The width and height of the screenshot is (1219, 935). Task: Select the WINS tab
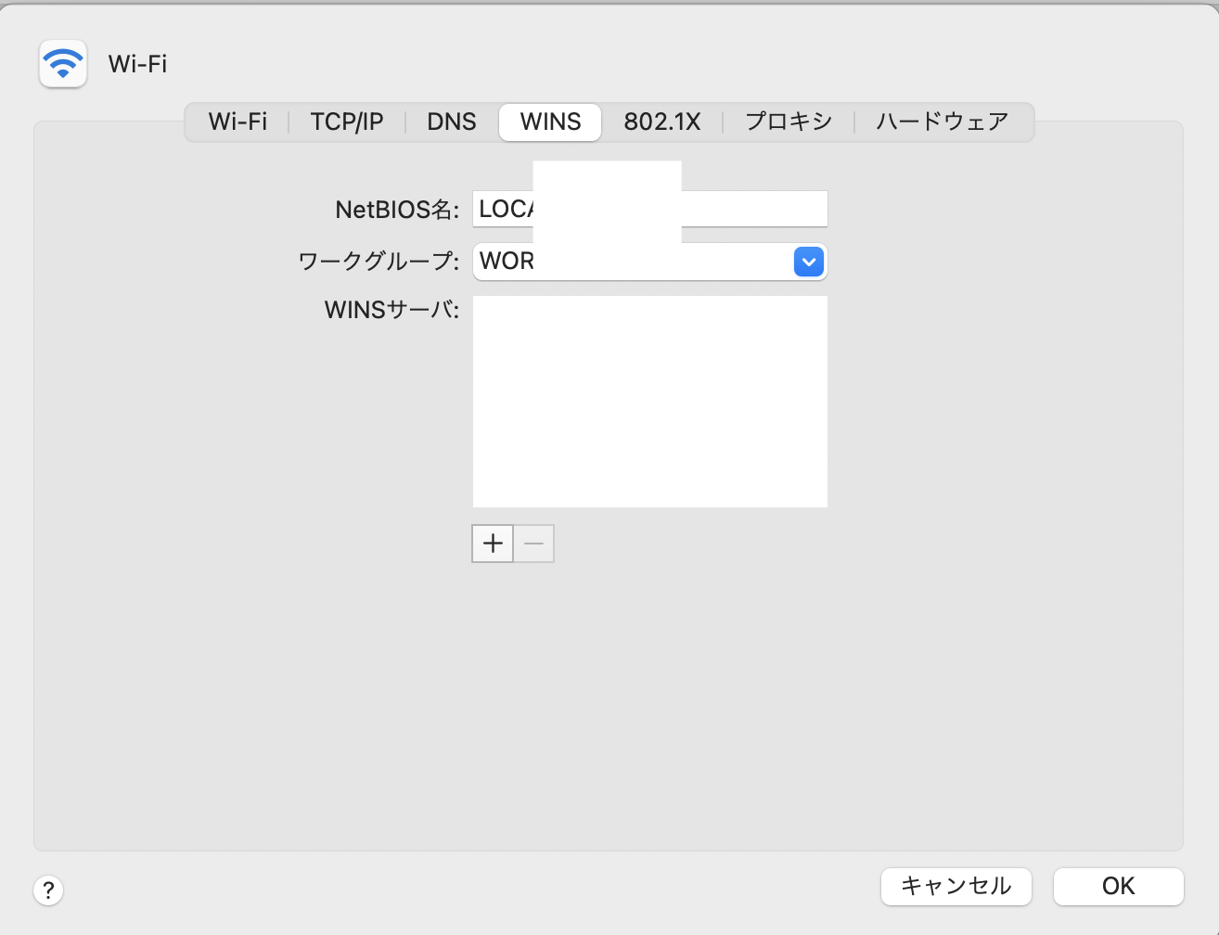(x=550, y=122)
